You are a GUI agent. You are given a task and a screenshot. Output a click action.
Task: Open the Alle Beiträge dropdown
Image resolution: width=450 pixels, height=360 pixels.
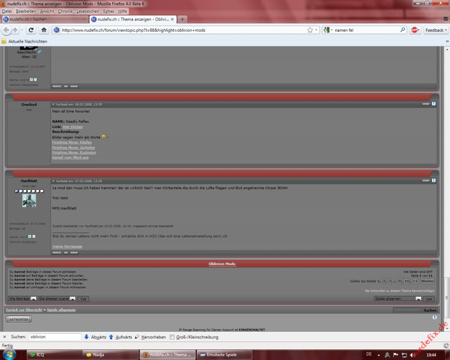pyautogui.click(x=22, y=298)
